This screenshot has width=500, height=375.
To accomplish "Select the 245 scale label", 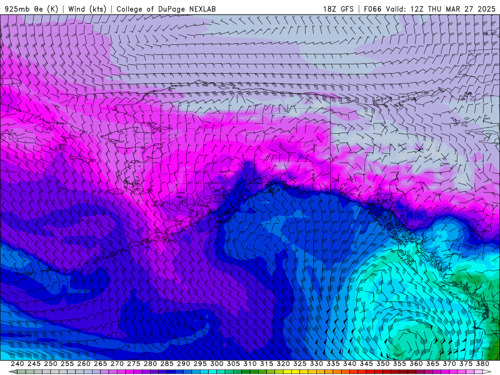I will (34, 364).
